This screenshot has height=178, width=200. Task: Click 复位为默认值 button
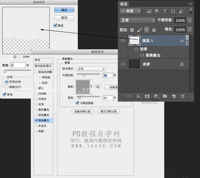click(x=109, y=111)
